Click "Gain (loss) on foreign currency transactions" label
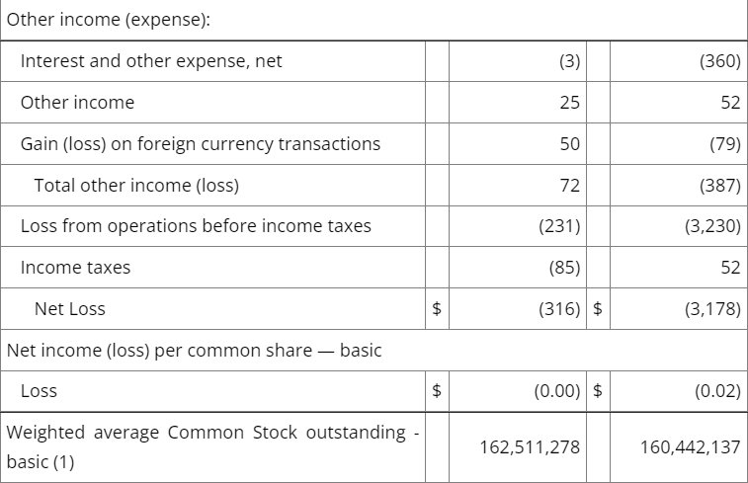Screen dimensions: 748x483 pyautogui.click(x=201, y=144)
